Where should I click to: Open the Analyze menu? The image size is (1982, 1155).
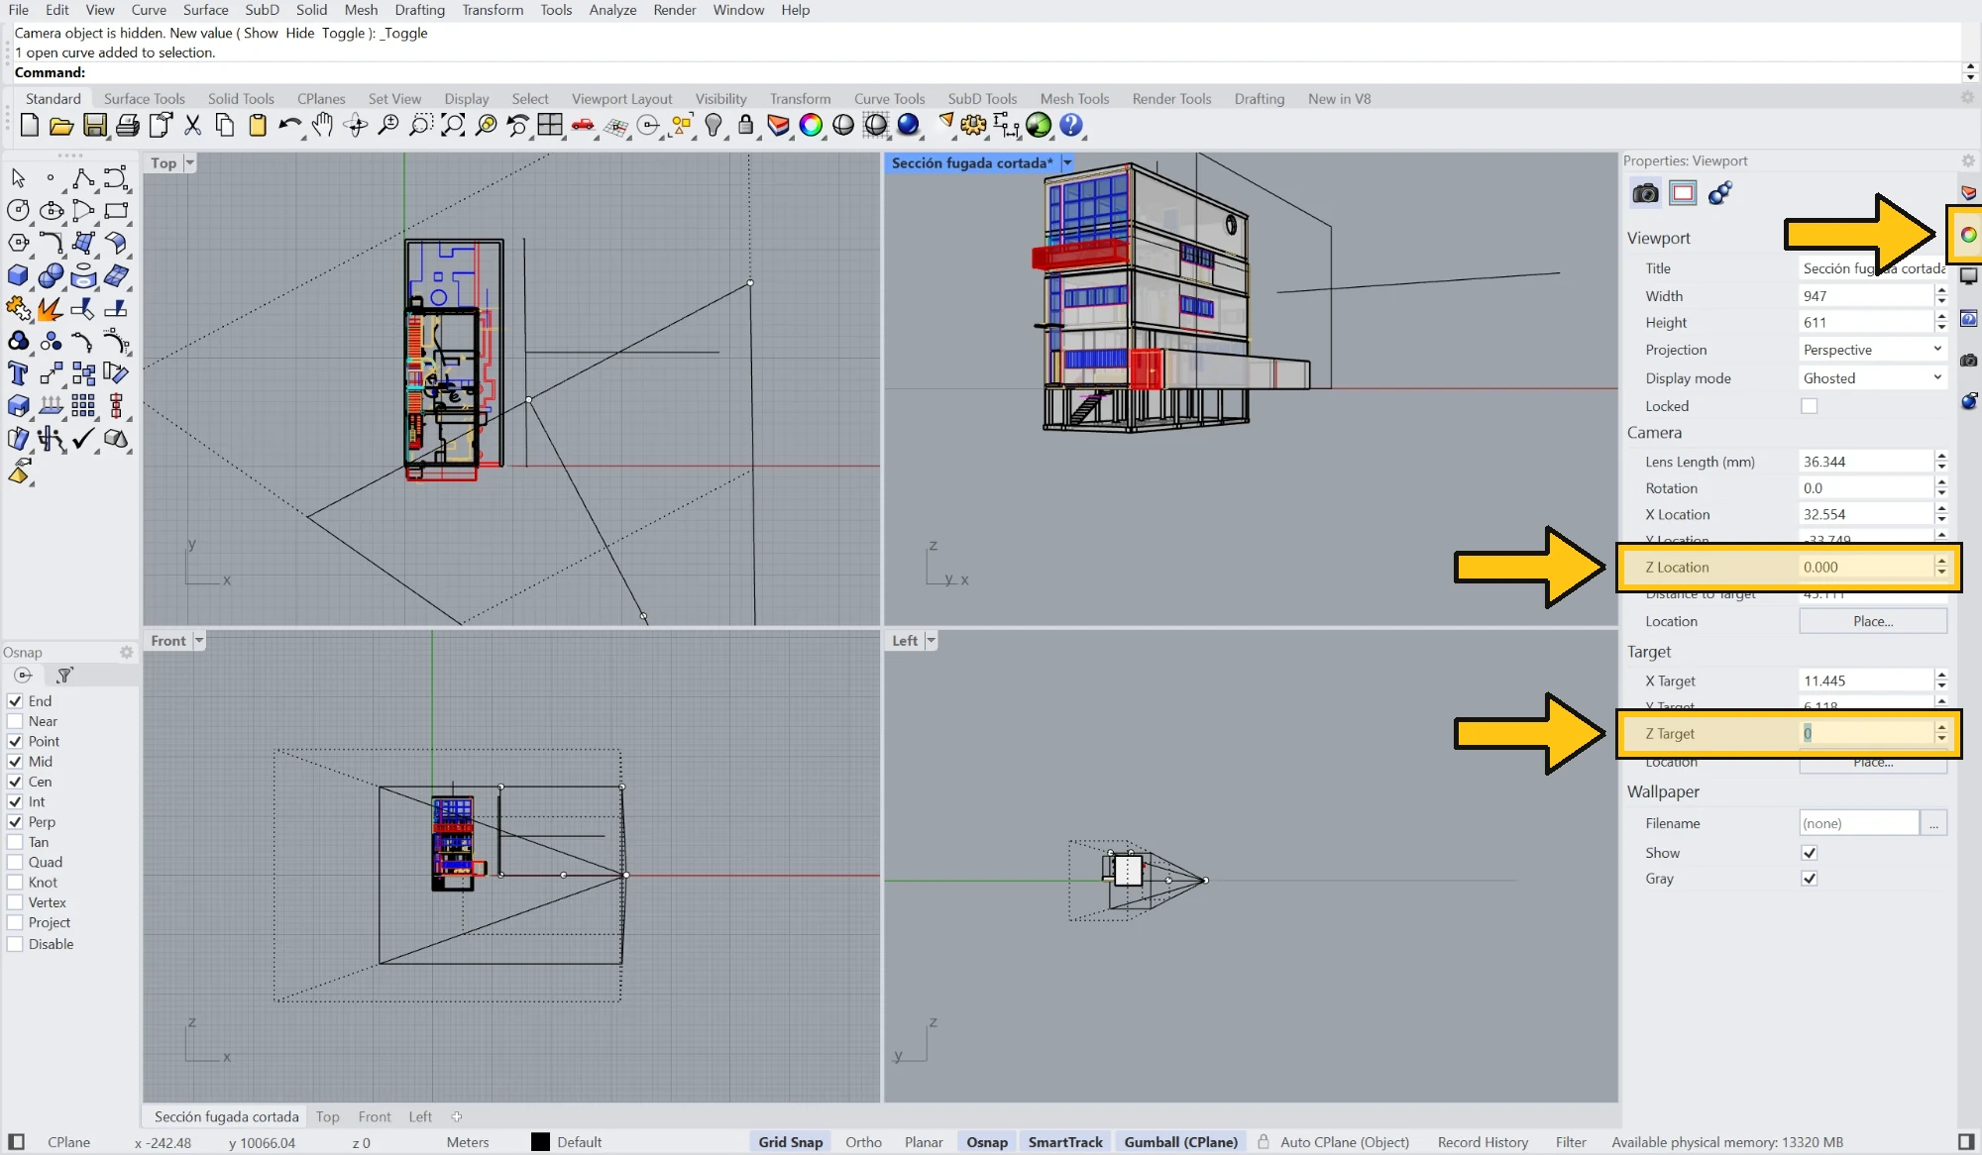click(x=612, y=10)
